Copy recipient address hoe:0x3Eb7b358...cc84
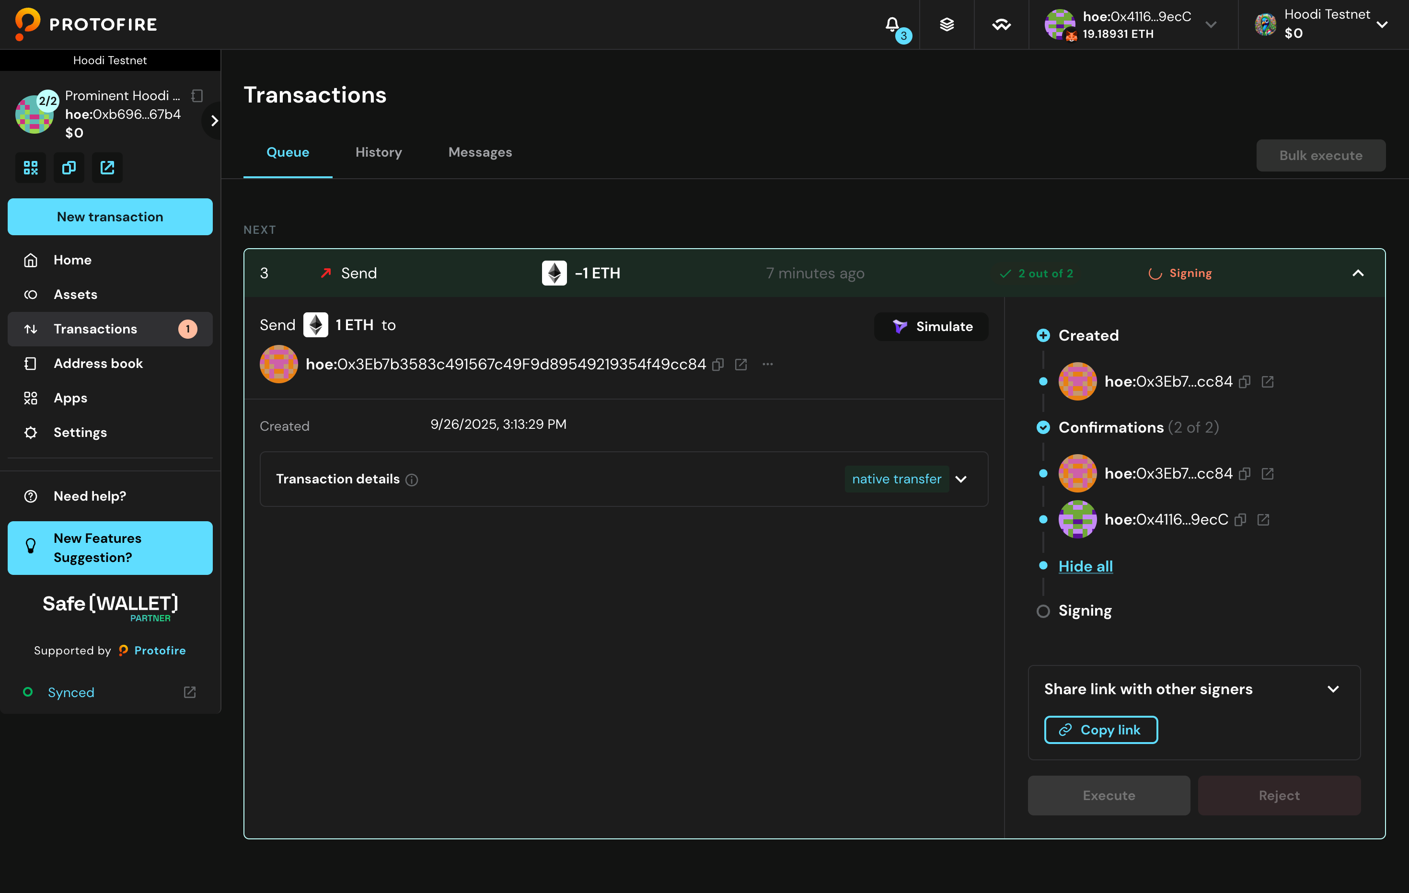1409x893 pixels. point(718,364)
